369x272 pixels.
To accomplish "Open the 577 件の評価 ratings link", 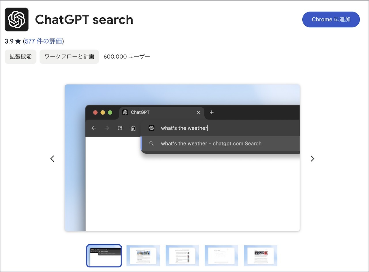I will [43, 41].
